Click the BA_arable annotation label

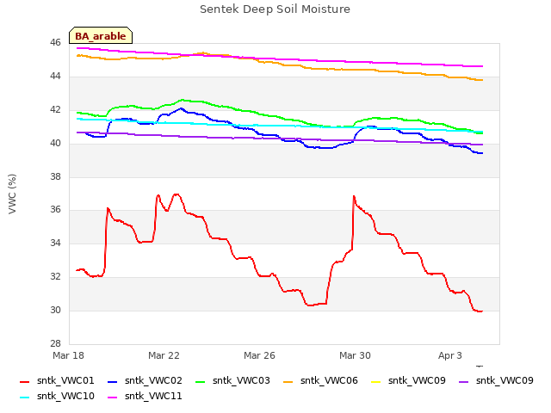point(101,35)
